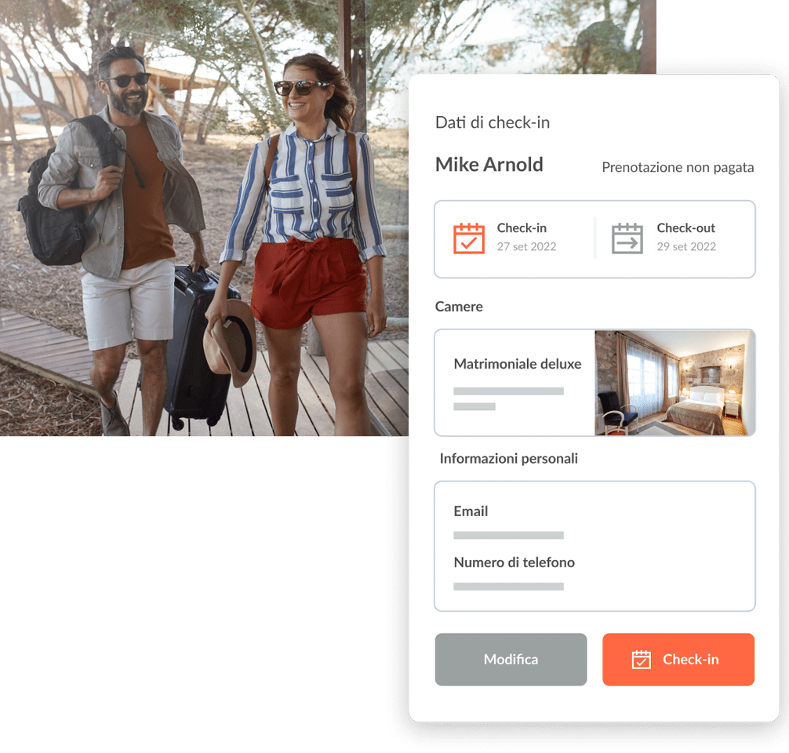Click the Matrimoniale deluxe room name
789x753 pixels.
point(518,364)
